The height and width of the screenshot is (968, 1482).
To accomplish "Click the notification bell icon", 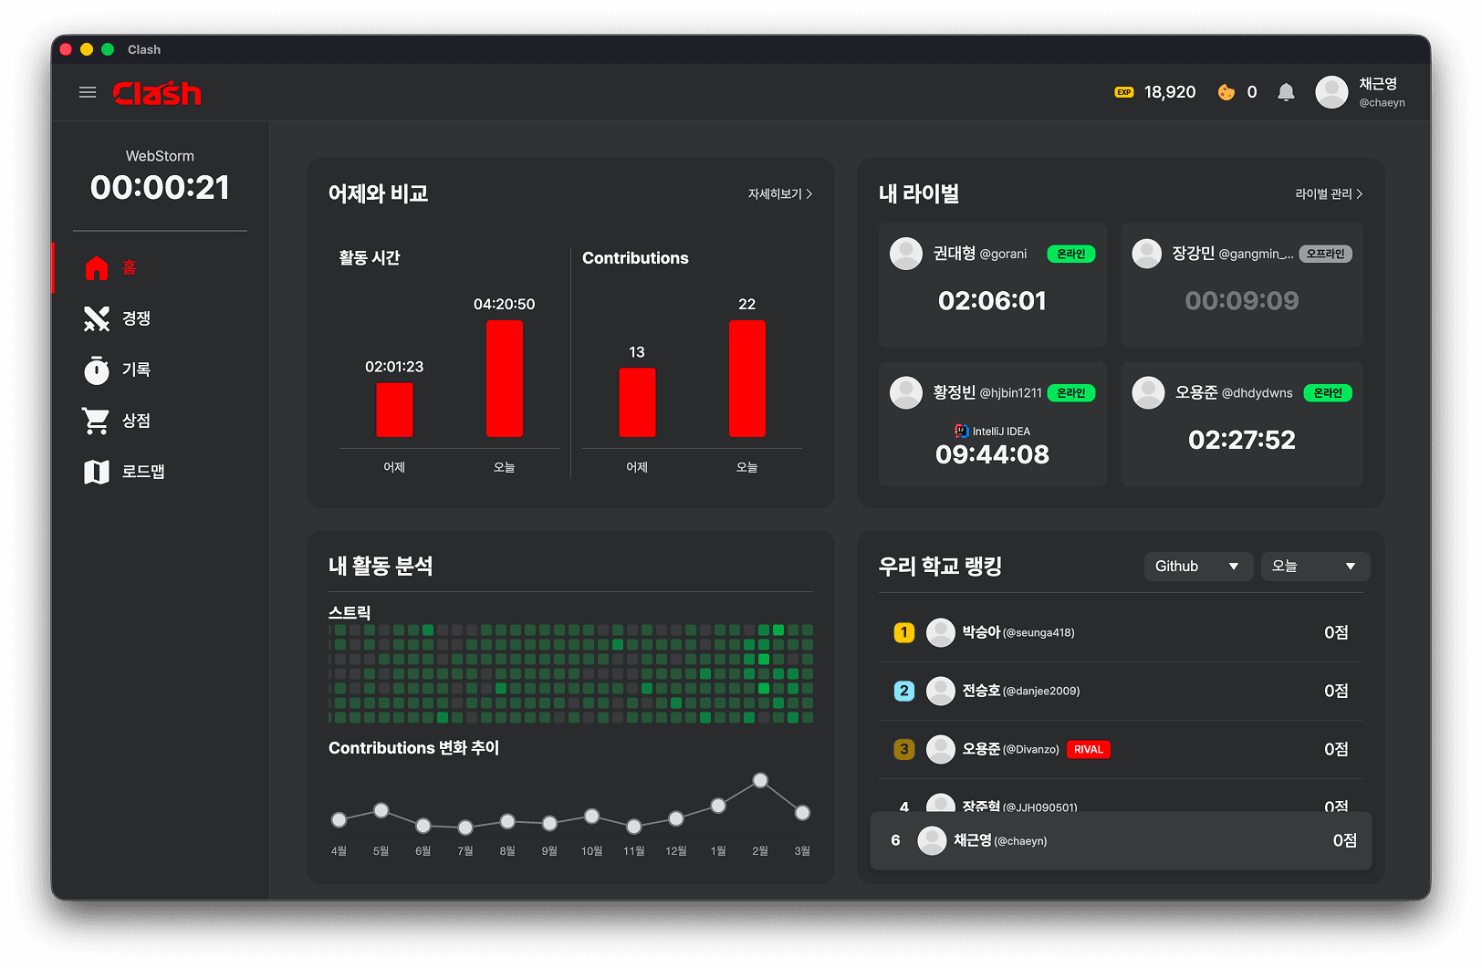I will coord(1286,92).
